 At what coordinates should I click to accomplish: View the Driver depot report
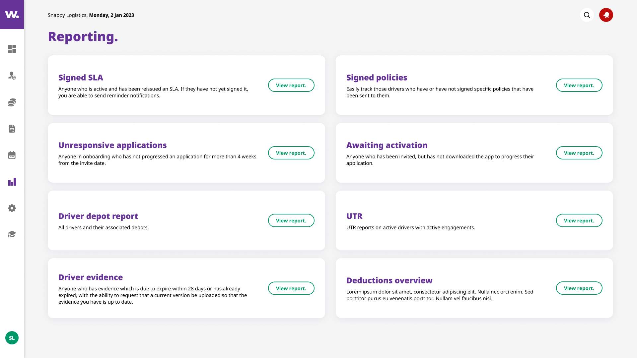click(x=291, y=220)
